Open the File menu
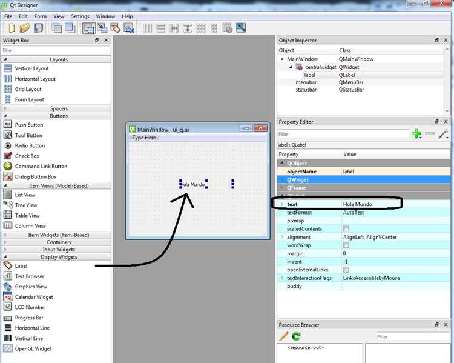The image size is (454, 363). 8,16
